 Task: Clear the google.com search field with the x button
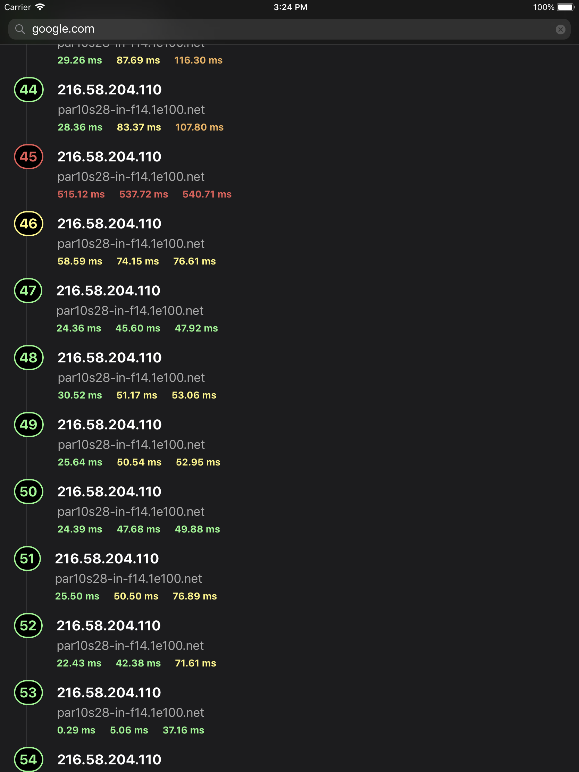(561, 29)
